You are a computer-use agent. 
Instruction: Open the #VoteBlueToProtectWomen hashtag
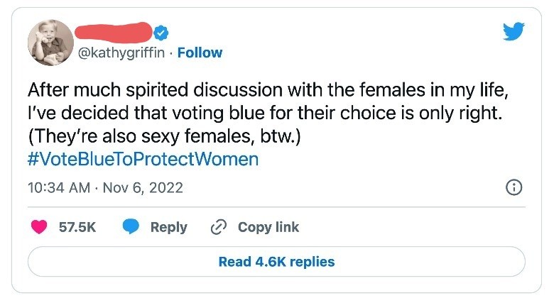coord(143,159)
